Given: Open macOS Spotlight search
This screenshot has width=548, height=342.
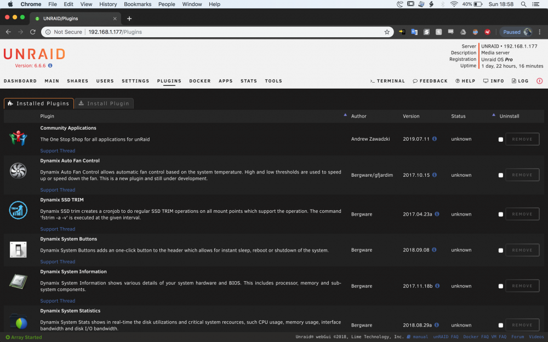Looking at the screenshot, I should tap(523, 4).
